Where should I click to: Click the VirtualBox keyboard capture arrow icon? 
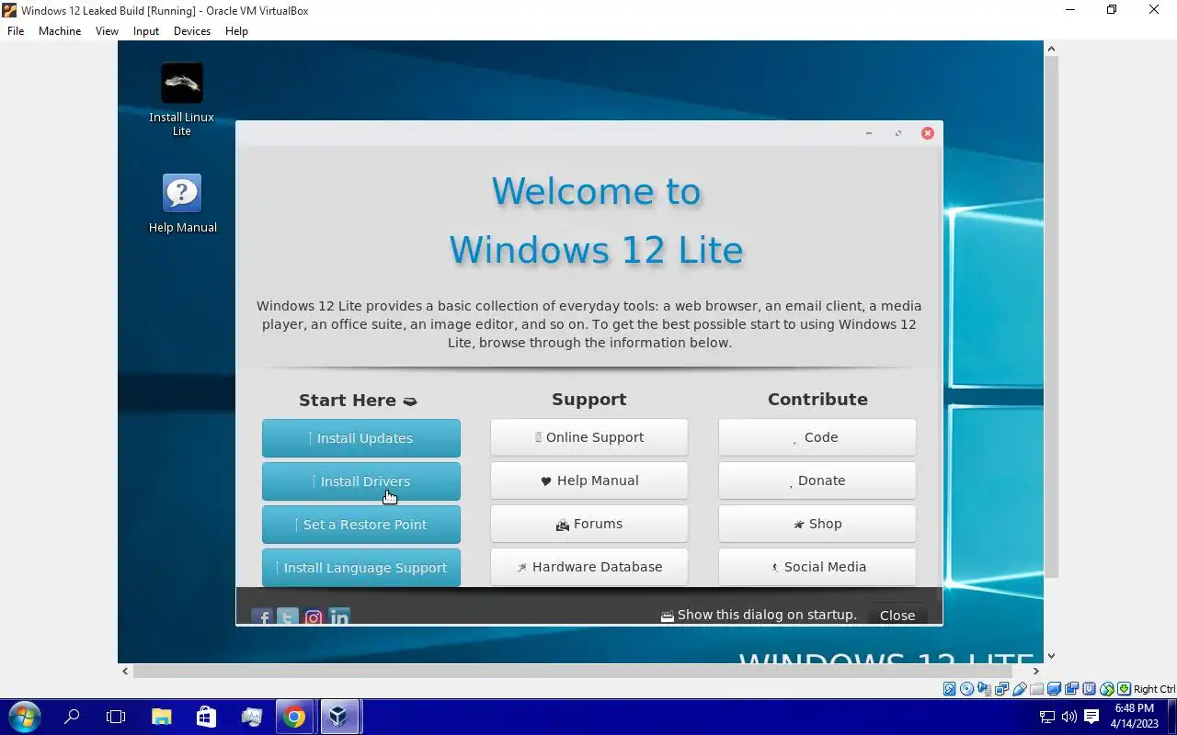(1124, 689)
